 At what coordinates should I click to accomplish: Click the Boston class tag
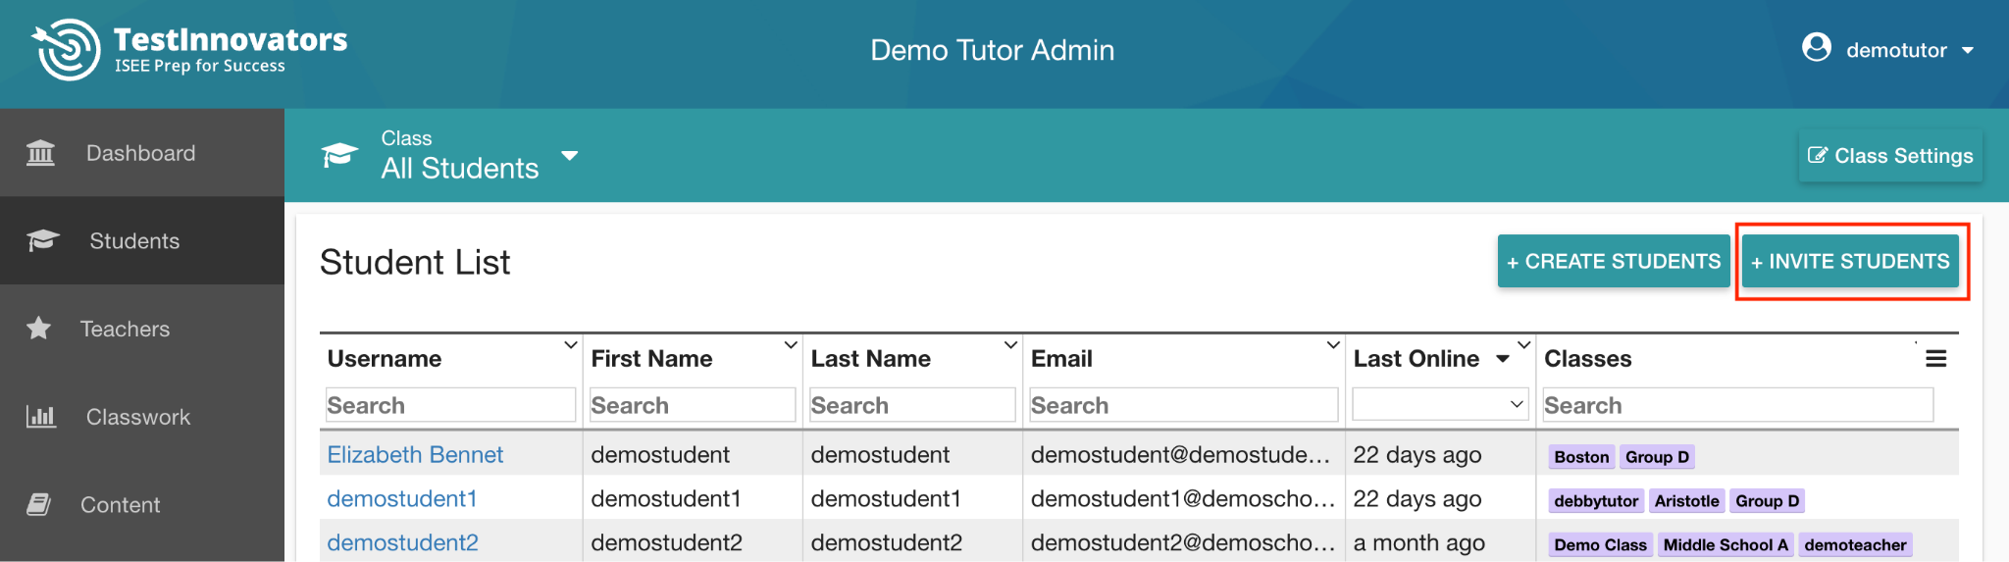coord(1581,457)
